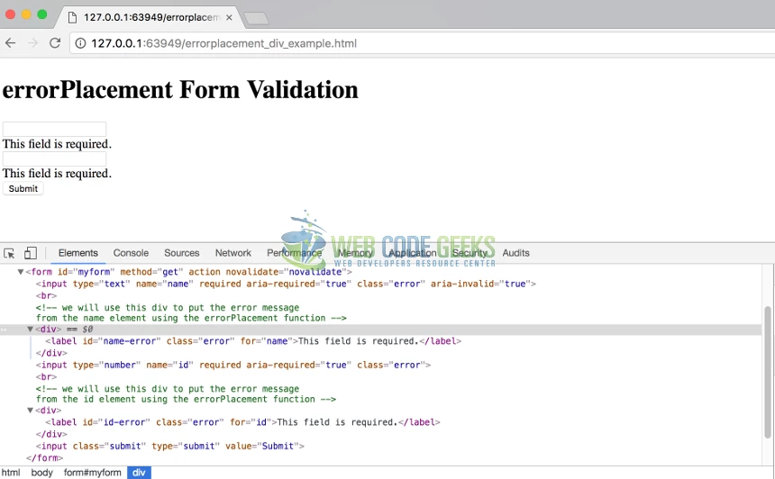
Task: Select body in the DOM breadcrumb bar
Action: [41, 473]
